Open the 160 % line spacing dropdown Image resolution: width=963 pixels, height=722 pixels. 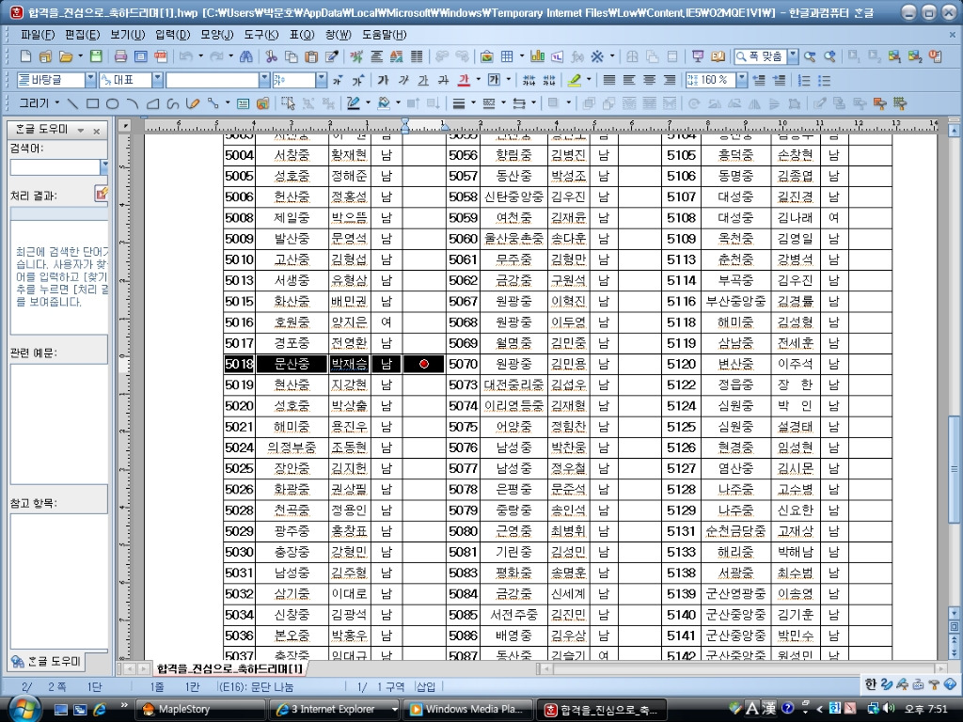coord(742,80)
